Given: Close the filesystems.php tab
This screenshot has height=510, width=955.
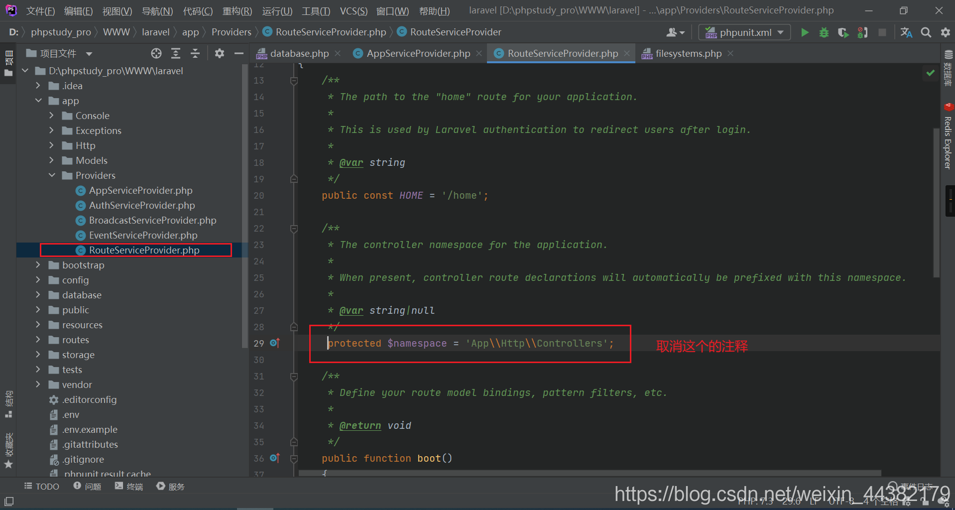Looking at the screenshot, I should click(x=730, y=53).
